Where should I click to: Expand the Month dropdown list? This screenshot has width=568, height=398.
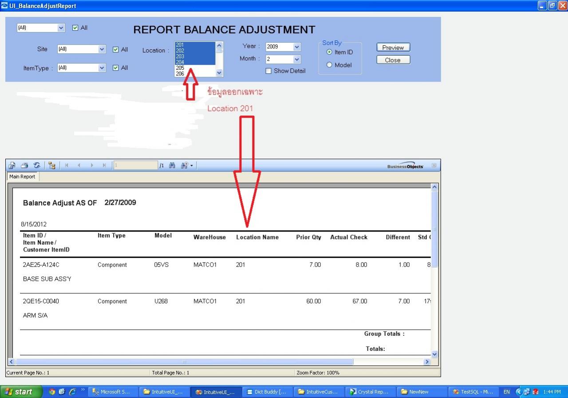tap(297, 59)
